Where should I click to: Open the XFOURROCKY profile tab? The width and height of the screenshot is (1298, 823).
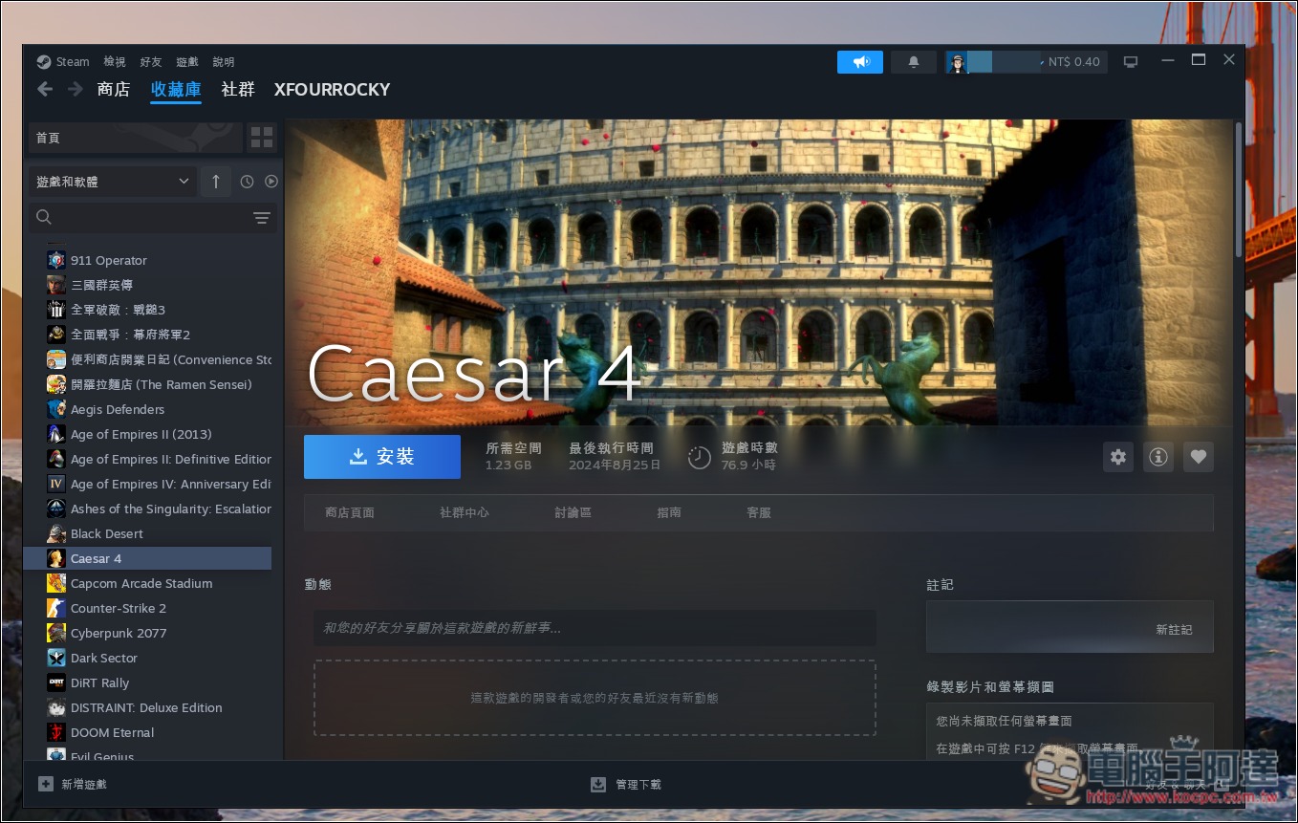pos(333,90)
